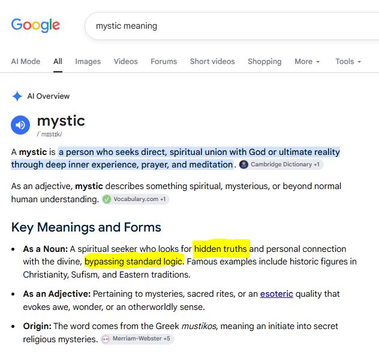Viewport: 379px width, 353px height.
Task: Open the Cambridge Dictionary +1 source chip
Action: 281,165
